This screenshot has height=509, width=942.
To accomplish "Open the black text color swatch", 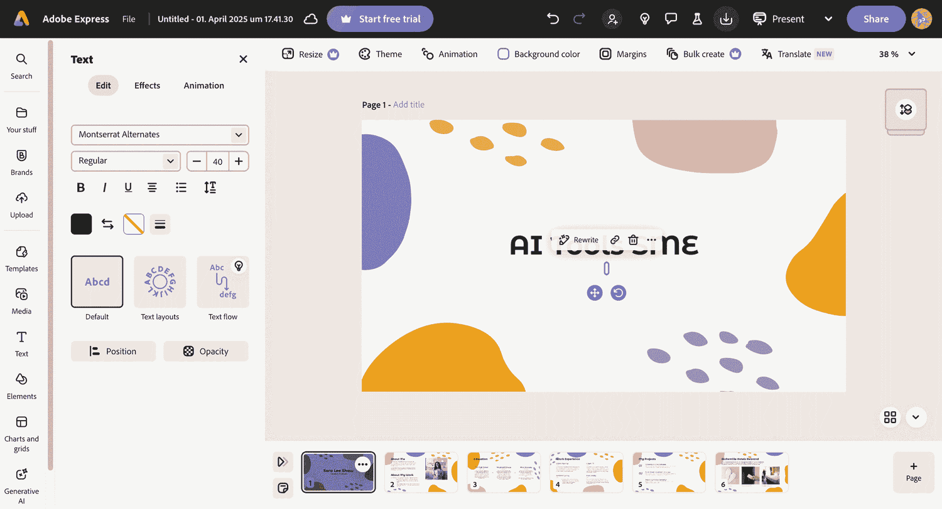I will click(81, 224).
